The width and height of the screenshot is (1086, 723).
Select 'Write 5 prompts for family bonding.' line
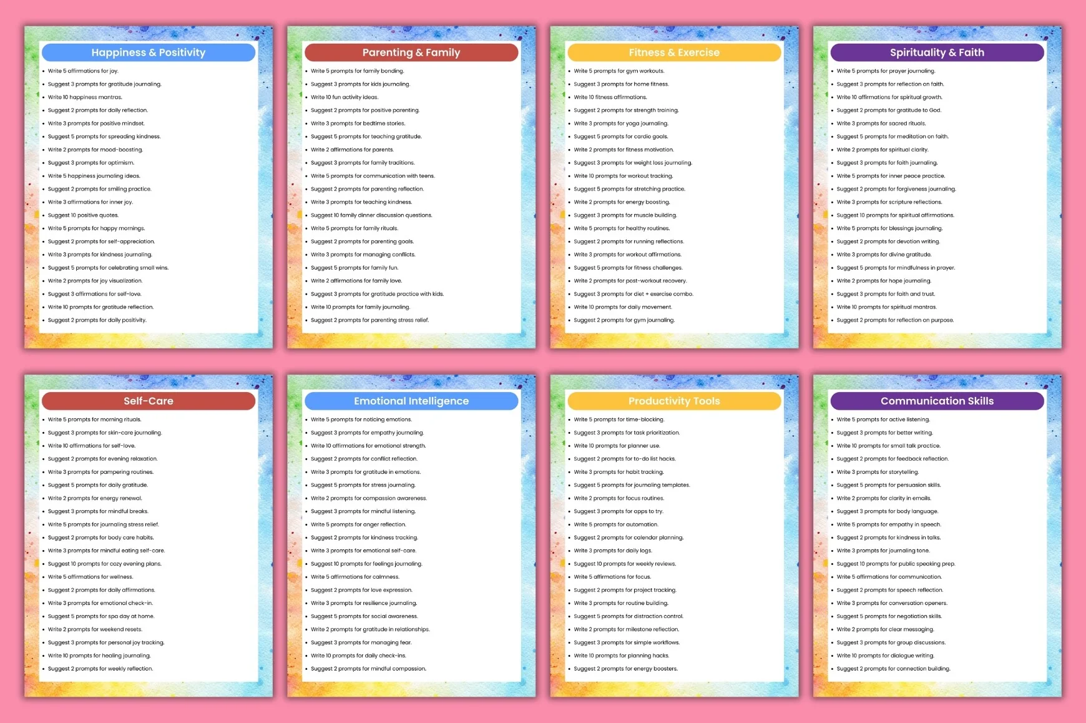(357, 71)
